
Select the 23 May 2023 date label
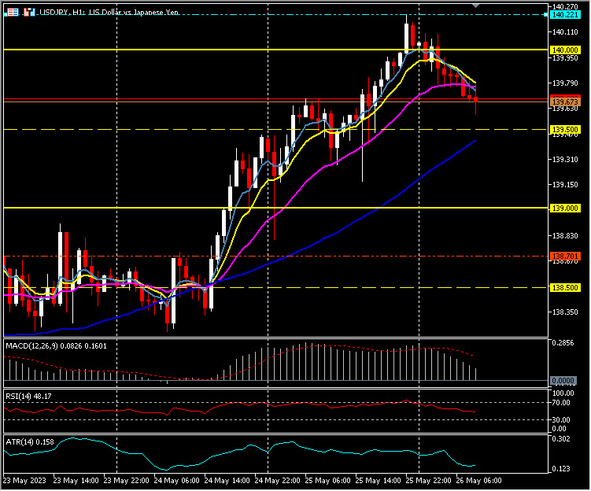(x=25, y=479)
